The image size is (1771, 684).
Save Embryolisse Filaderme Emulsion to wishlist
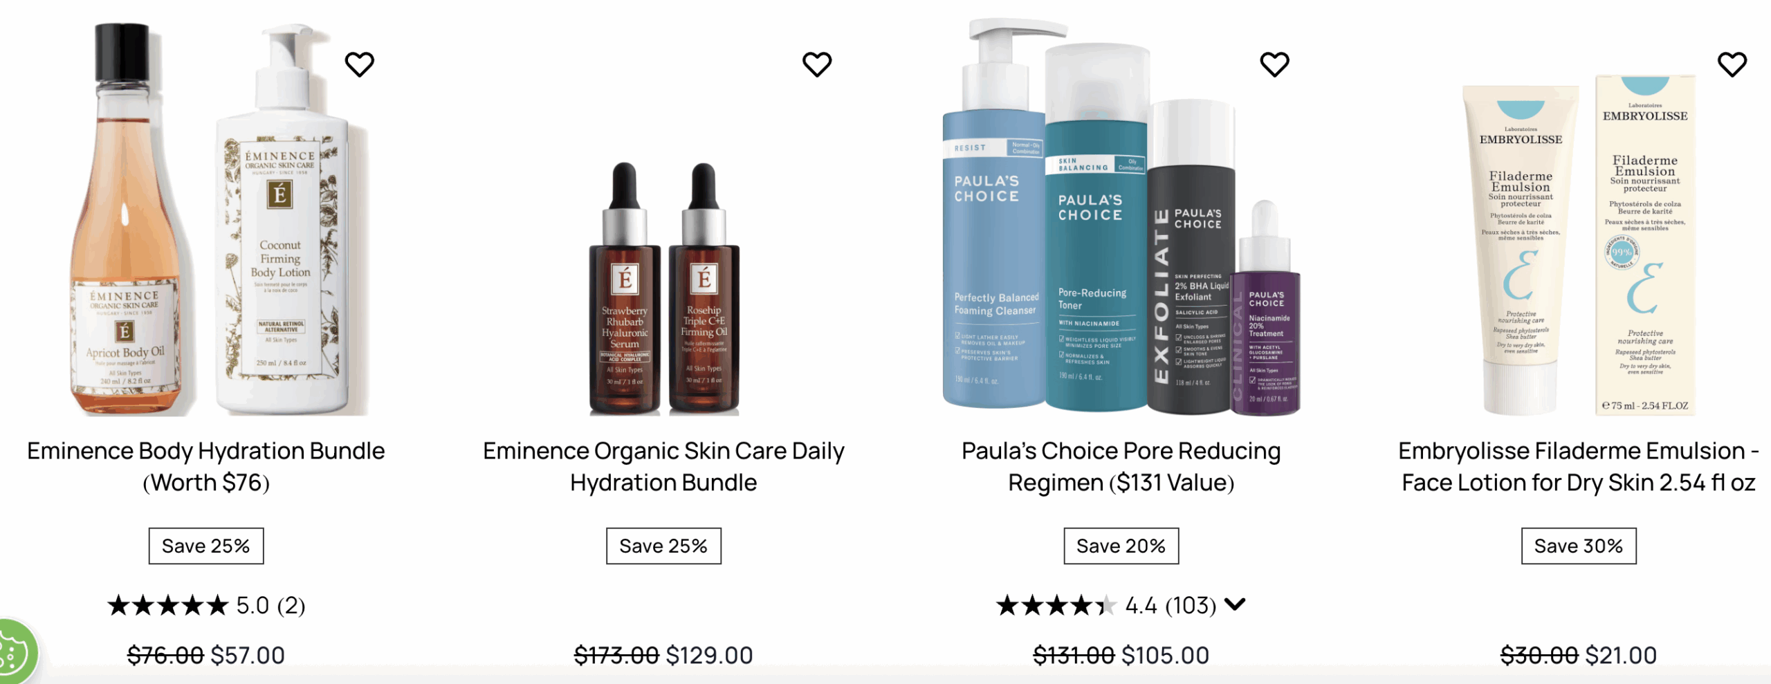pos(1732,64)
